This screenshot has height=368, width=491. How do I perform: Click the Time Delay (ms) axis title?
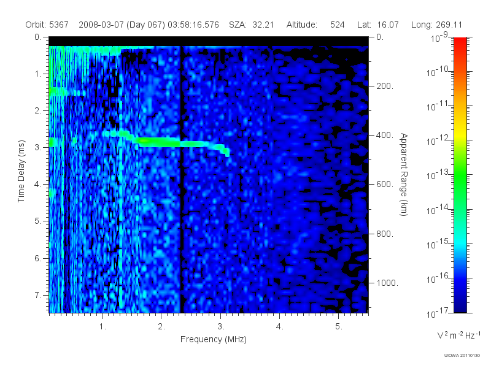[x=21, y=171]
